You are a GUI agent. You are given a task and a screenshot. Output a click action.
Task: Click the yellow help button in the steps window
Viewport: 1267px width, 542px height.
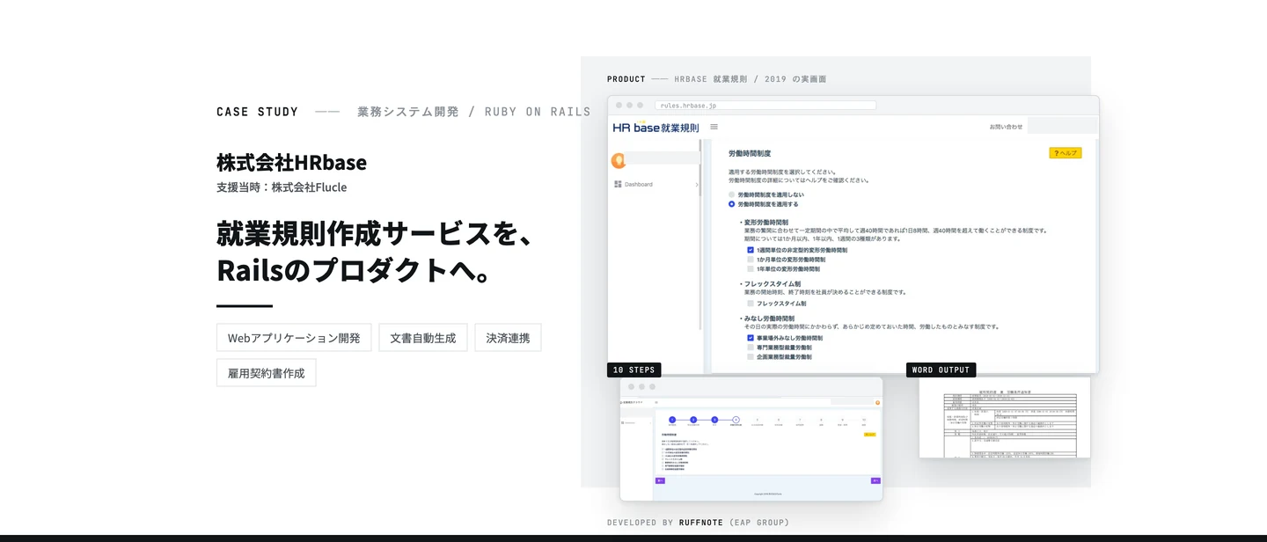coord(869,435)
